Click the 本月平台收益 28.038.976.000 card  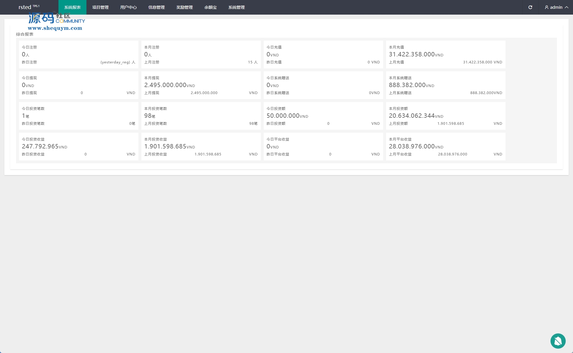click(x=445, y=147)
